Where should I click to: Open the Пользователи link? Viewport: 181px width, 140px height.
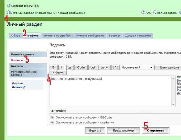tap(167, 13)
